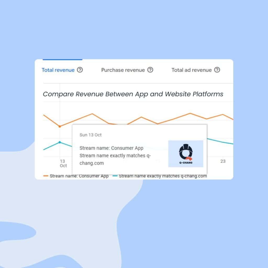
Task: Toggle Consumer App legend entry below the chart
Action: click(x=76, y=176)
